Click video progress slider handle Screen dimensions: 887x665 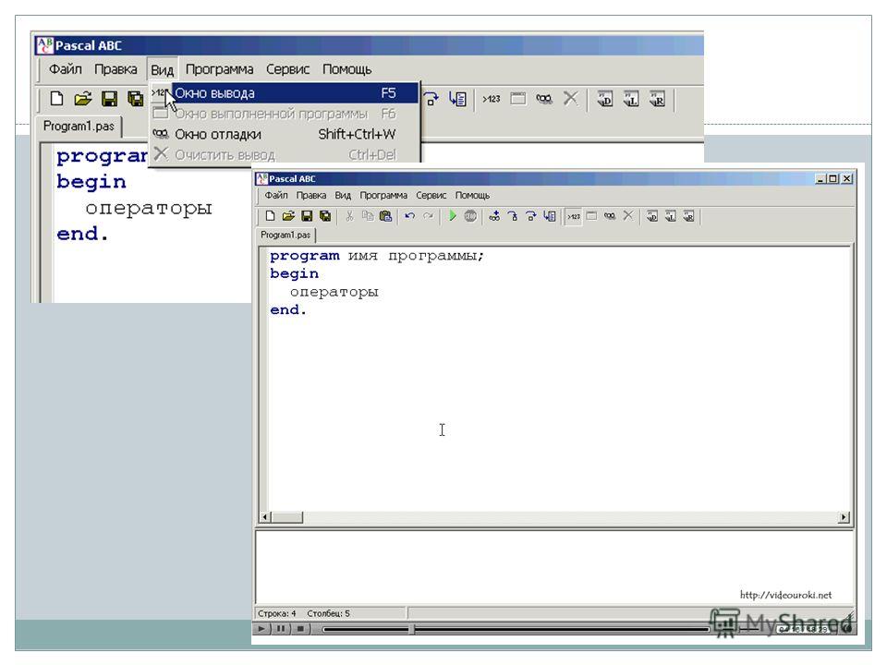[412, 629]
